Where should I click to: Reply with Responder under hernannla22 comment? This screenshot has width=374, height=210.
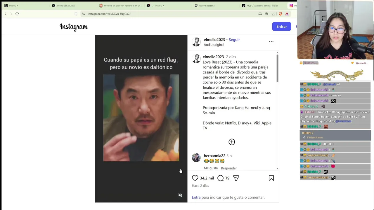pyautogui.click(x=229, y=168)
